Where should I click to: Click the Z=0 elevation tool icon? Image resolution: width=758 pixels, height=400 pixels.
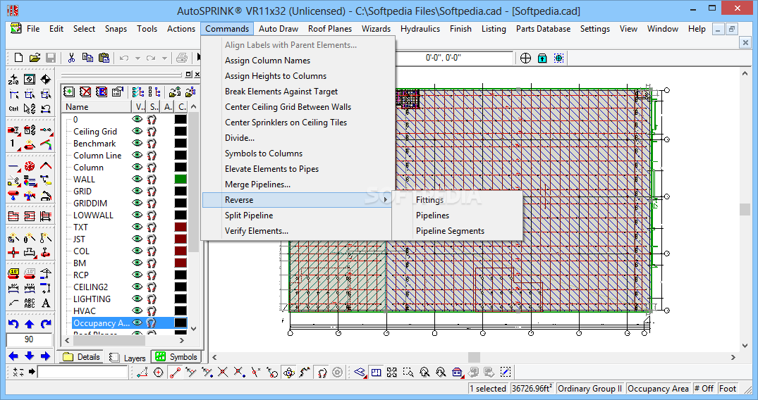pos(13,80)
